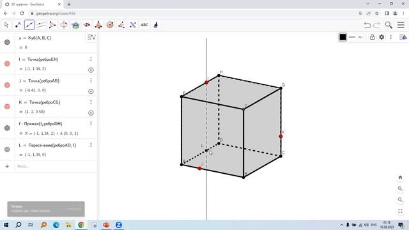Open the line style dropdown

[x=352, y=37]
